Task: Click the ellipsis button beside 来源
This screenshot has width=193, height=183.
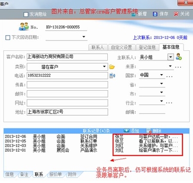Action: [178, 67]
